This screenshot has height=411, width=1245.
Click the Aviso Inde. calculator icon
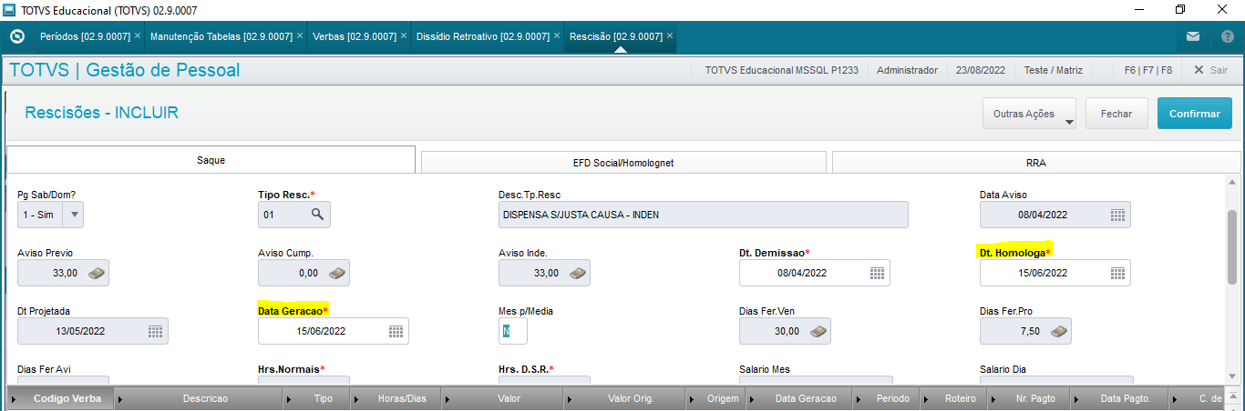(x=577, y=273)
